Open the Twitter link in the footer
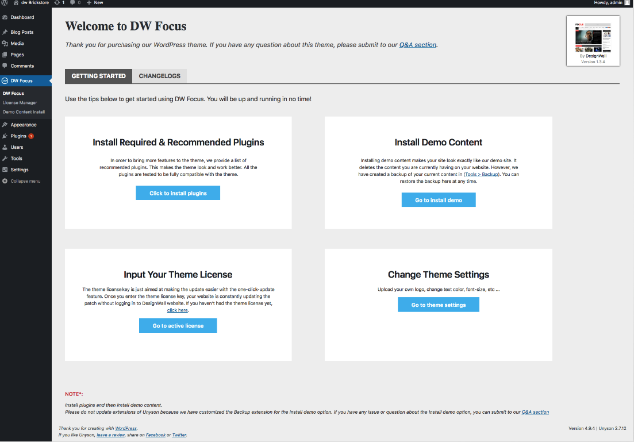634x442 pixels. pos(179,435)
